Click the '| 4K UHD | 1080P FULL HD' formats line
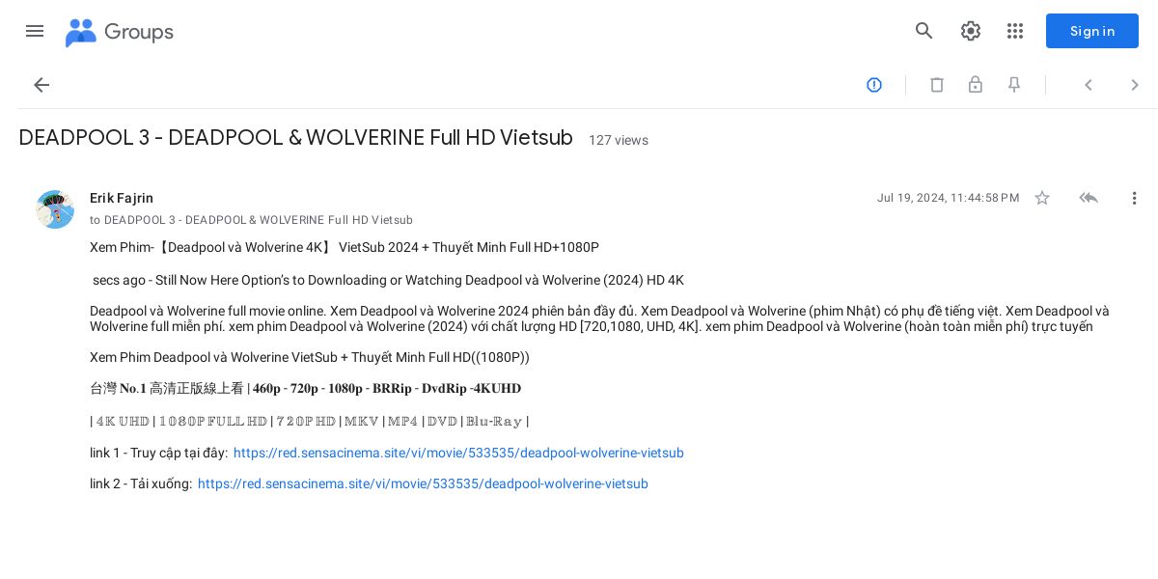Screen dimensions: 1158x579 (x=309, y=421)
